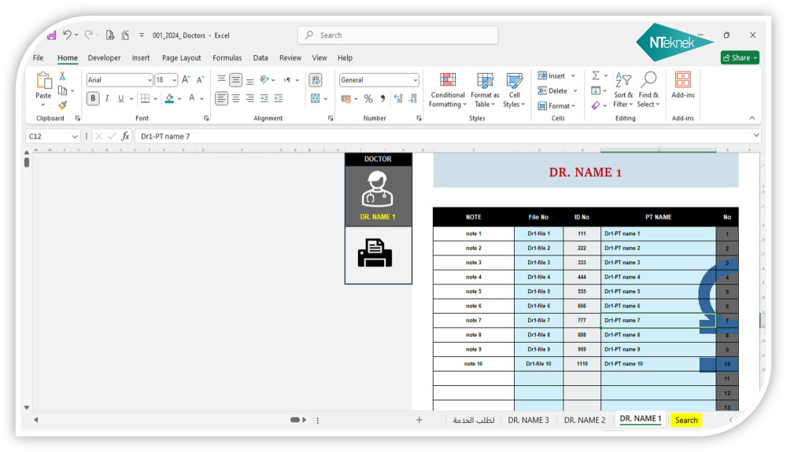This screenshot has height=452, width=787.
Task: Expand the formula bar chevron
Action: point(756,135)
